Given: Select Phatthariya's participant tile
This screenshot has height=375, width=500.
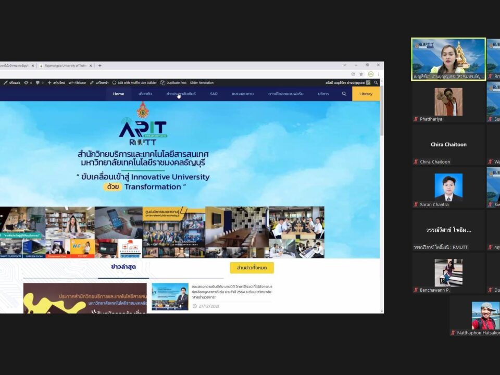Looking at the screenshot, I should pyautogui.click(x=448, y=102).
